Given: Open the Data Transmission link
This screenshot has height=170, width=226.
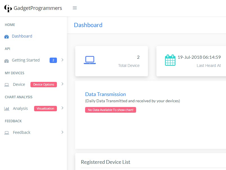Looking at the screenshot, I should [x=106, y=94].
